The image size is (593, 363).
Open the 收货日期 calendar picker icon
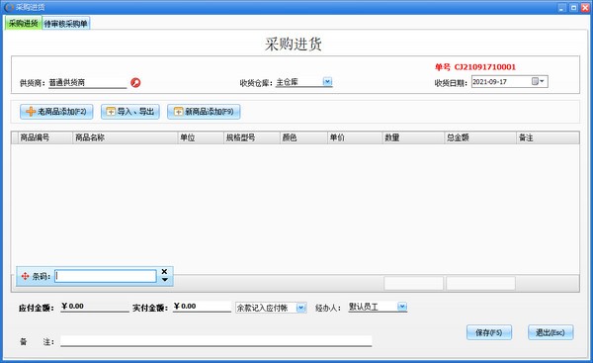coord(538,81)
